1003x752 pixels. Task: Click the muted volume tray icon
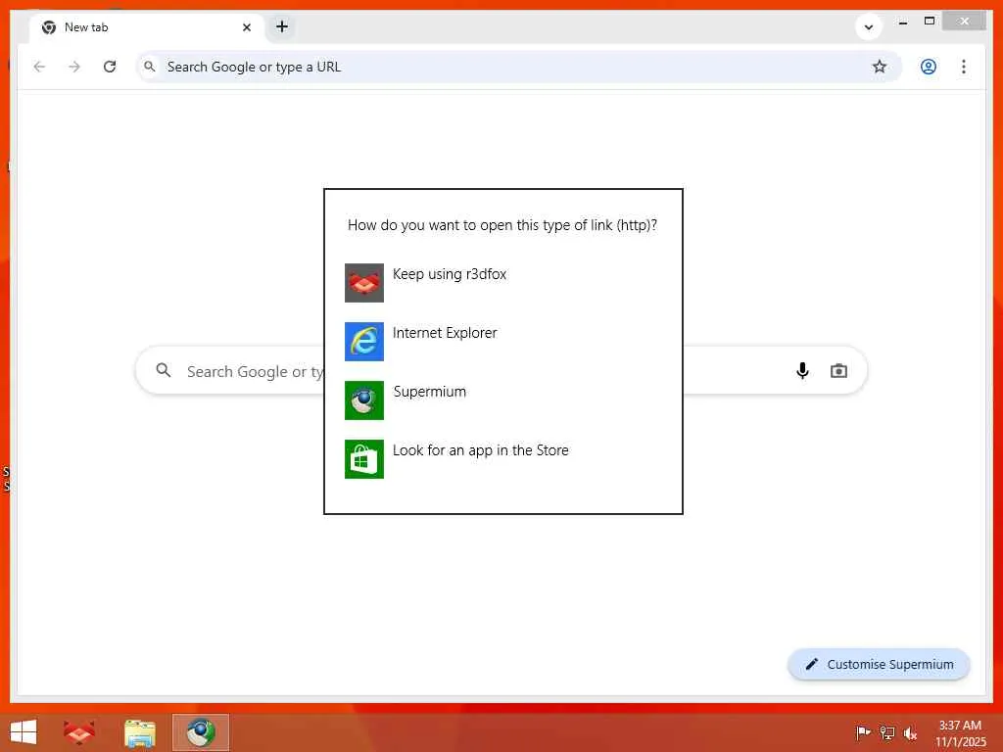[910, 732]
